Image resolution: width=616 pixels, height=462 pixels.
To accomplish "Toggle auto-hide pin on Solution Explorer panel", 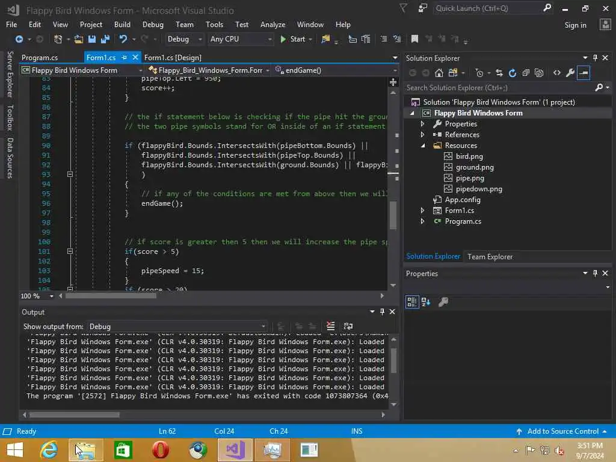I will [x=595, y=58].
